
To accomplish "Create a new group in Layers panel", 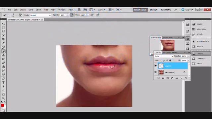I will pyautogui.click(x=177, y=78).
